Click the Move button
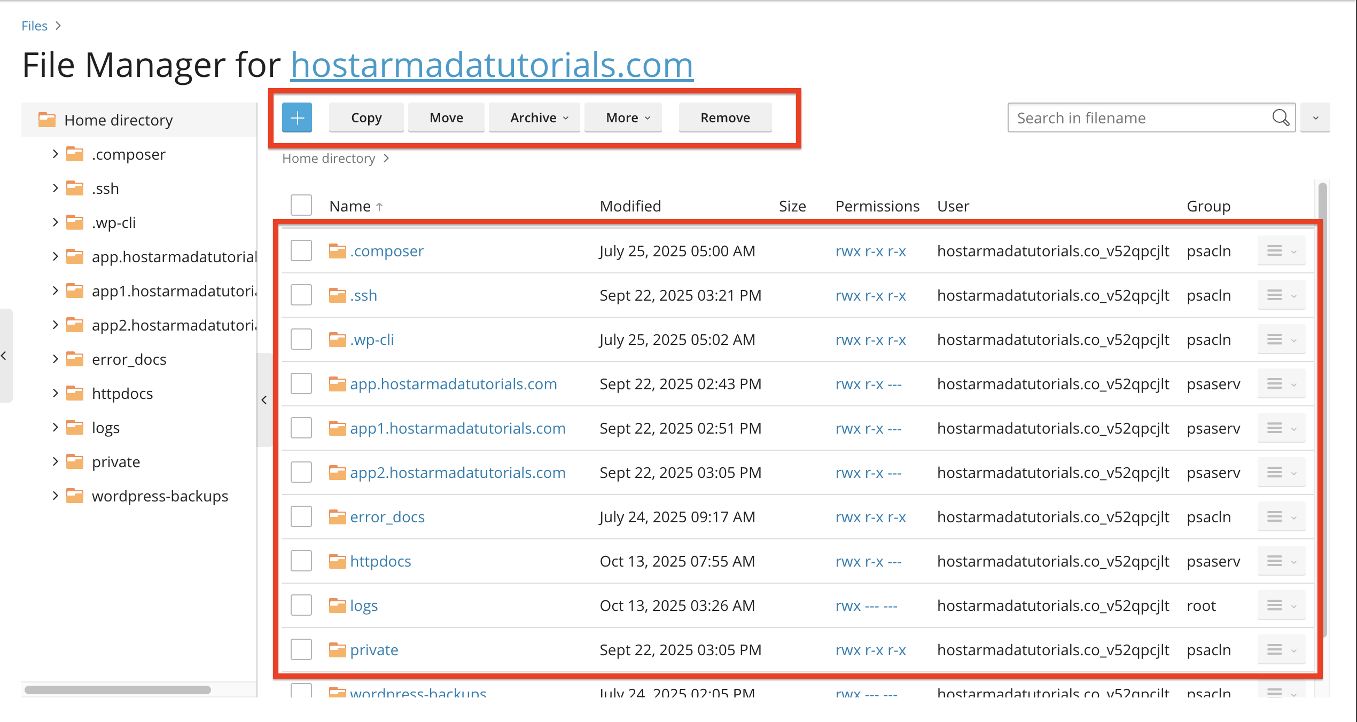 pyautogui.click(x=446, y=117)
